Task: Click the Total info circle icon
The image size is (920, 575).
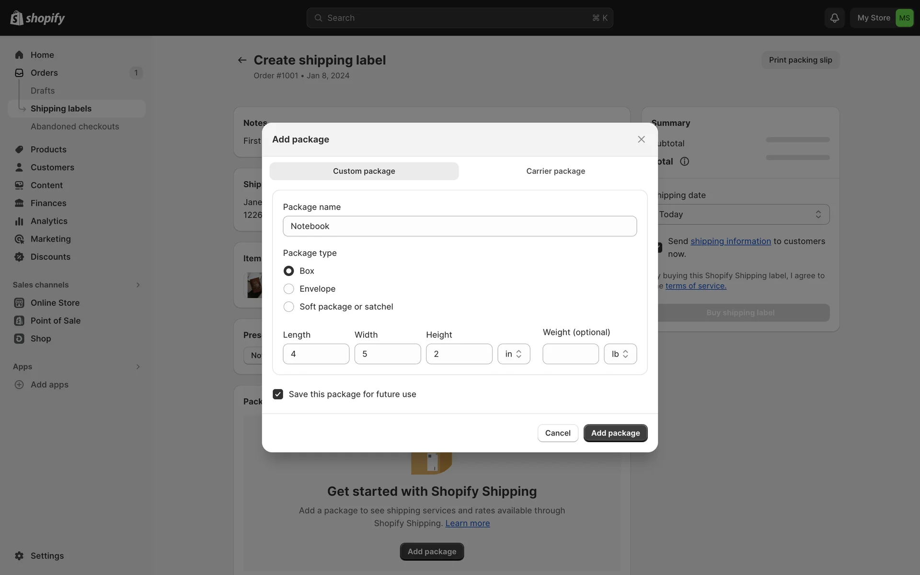Action: pyautogui.click(x=684, y=161)
